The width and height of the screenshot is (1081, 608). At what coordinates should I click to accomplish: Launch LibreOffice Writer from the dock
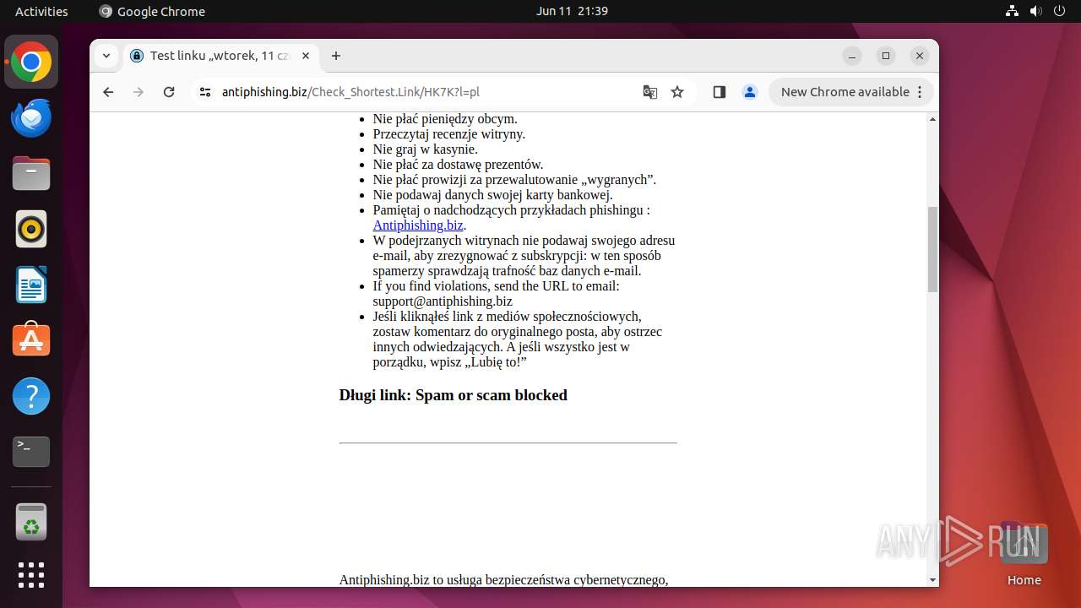[31, 285]
